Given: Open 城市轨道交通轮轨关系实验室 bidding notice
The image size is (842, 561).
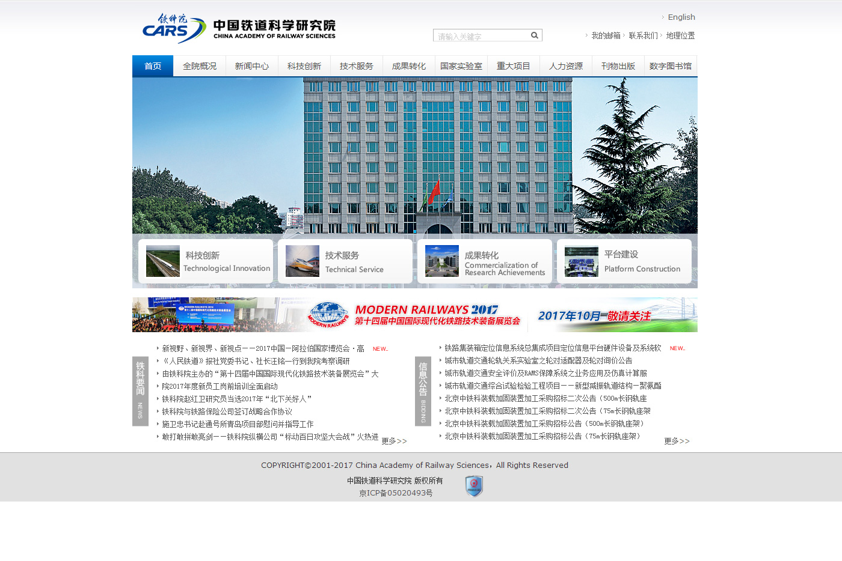Looking at the screenshot, I should click(x=538, y=360).
